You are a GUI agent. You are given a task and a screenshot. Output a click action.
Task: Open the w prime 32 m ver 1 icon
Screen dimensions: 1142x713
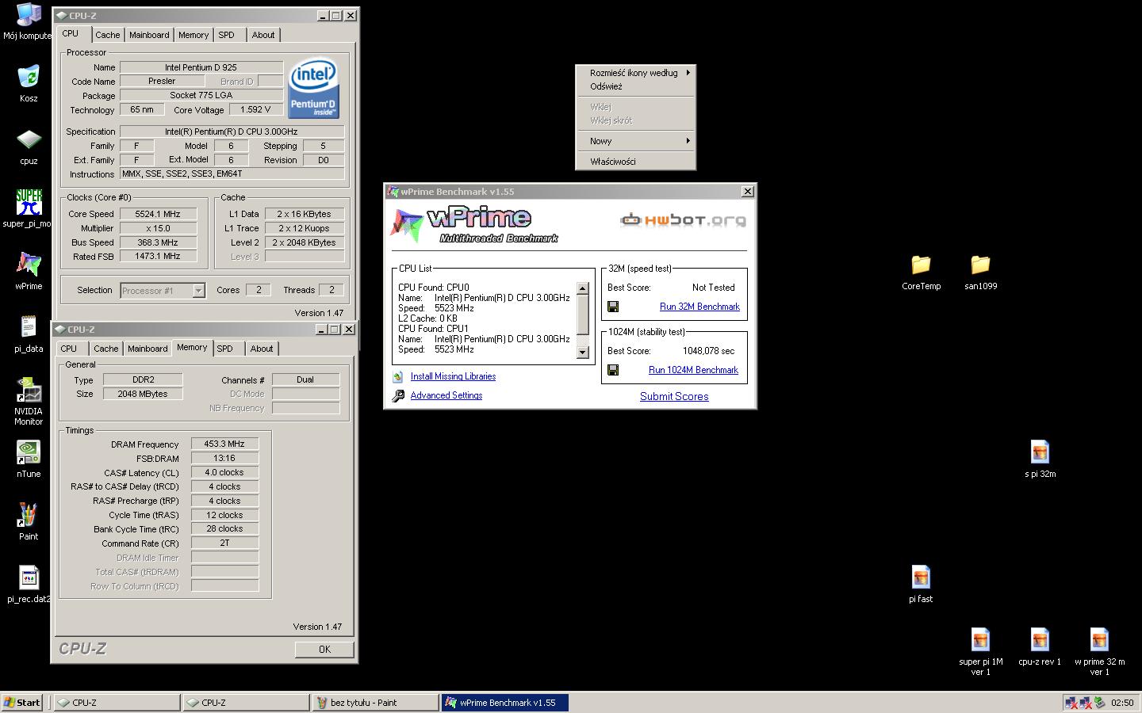(1099, 640)
